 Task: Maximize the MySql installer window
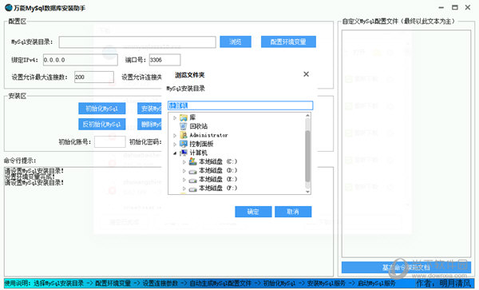pyautogui.click(x=455, y=7)
